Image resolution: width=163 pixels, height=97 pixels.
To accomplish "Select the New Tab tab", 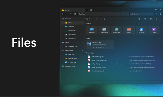I will (73, 10).
